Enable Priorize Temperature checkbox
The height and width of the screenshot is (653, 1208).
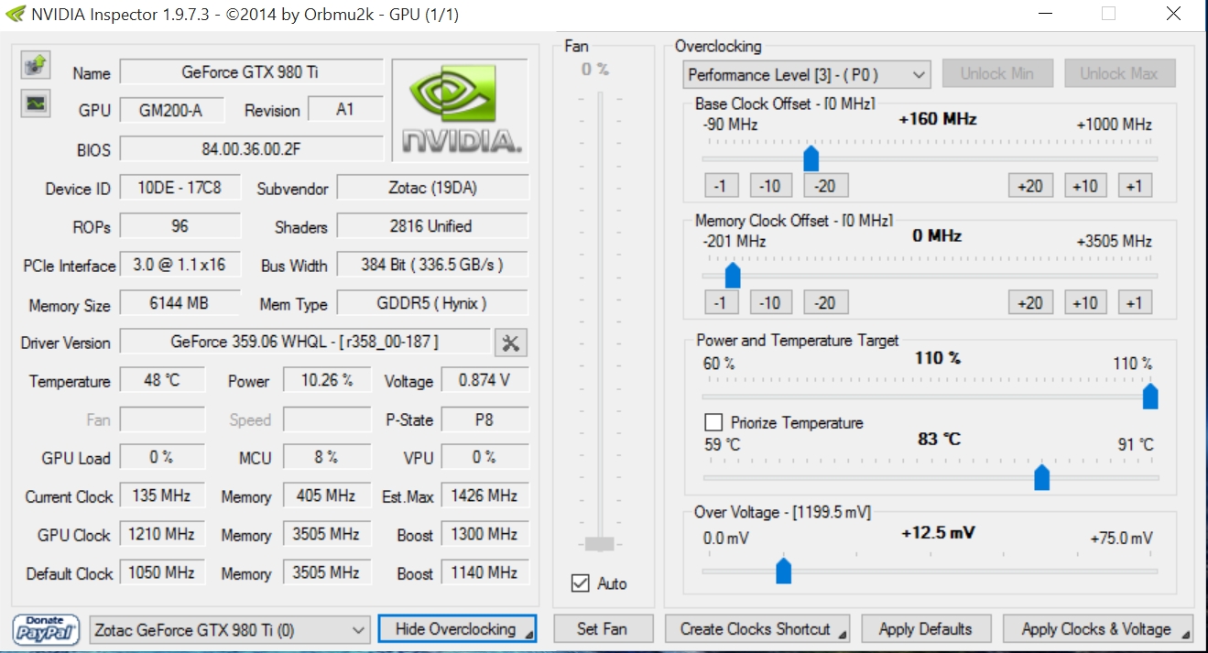714,422
